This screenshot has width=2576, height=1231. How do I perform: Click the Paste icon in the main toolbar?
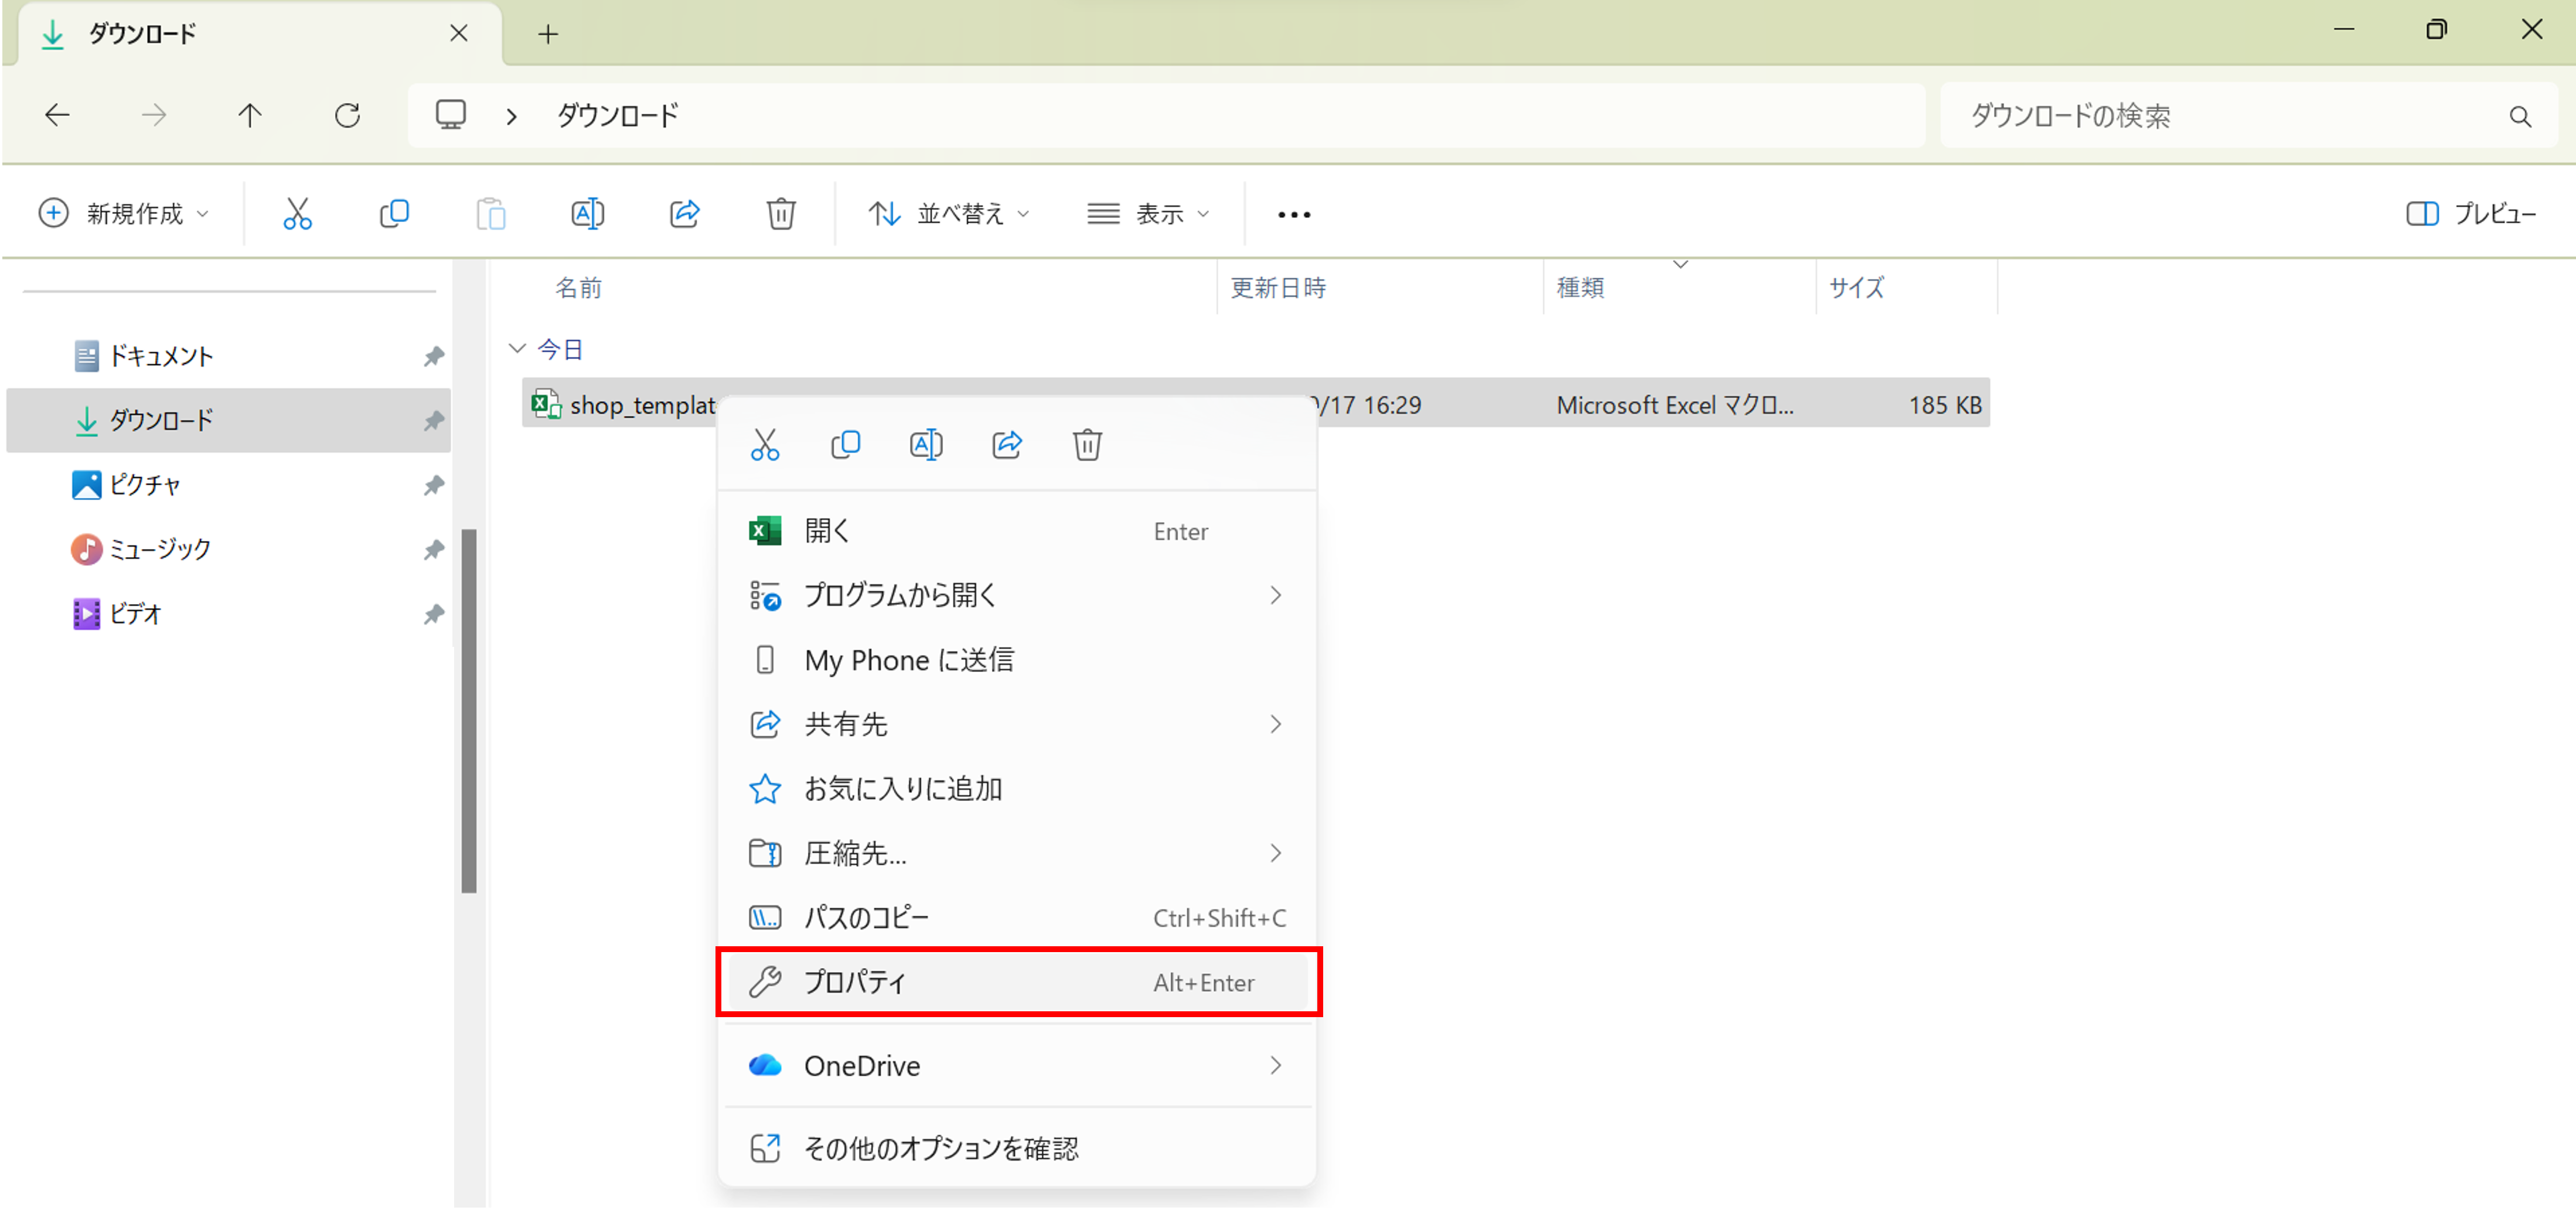point(491,214)
